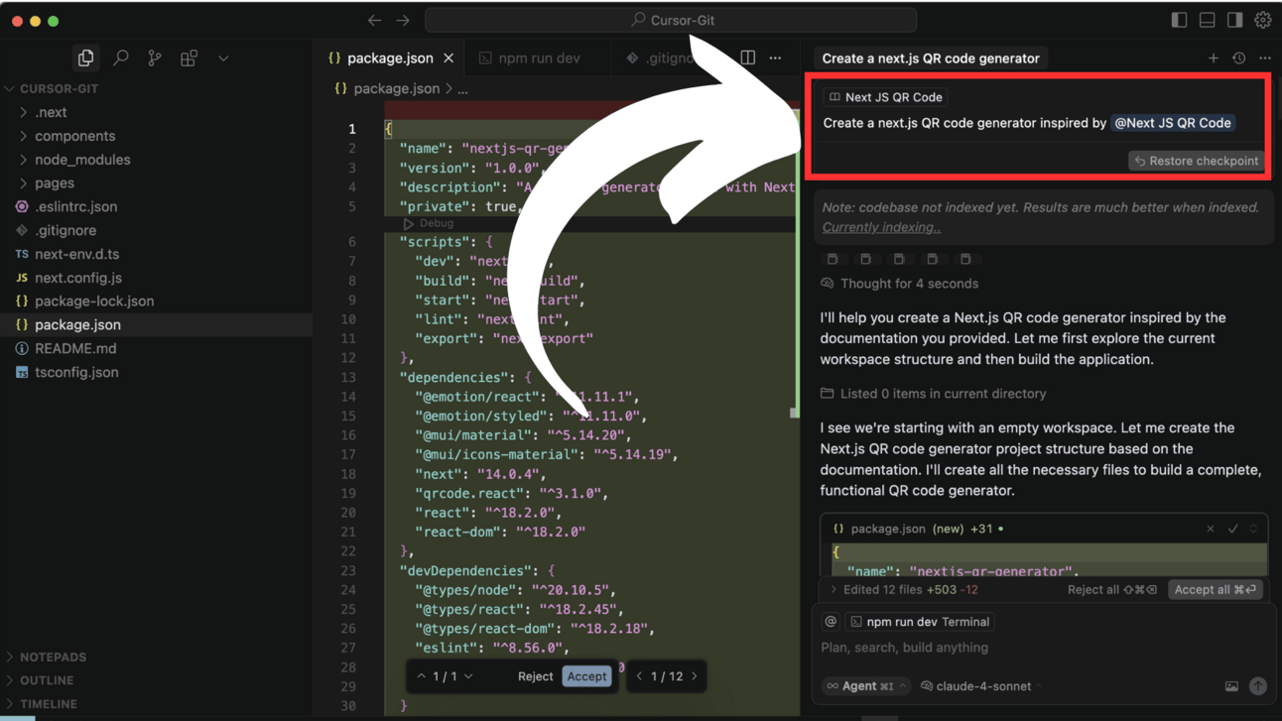Send the chat message with the arrow button
The height and width of the screenshot is (721, 1282).
click(1258, 686)
